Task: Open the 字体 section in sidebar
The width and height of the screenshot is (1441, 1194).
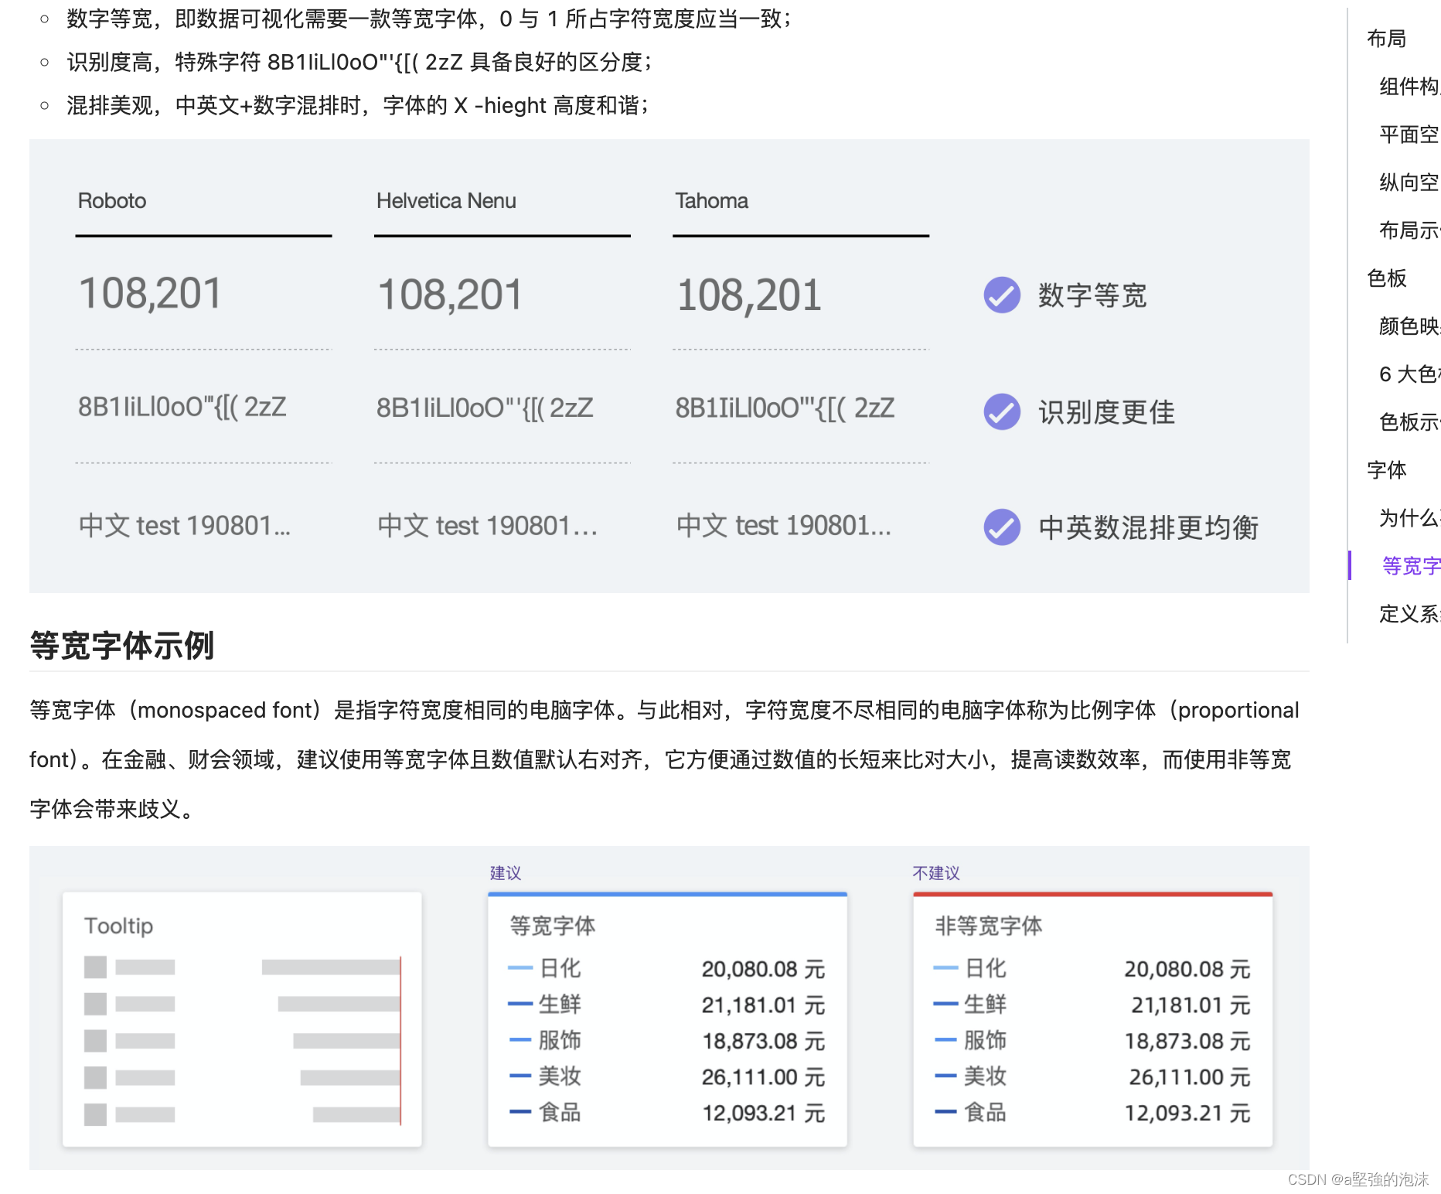Action: tap(1386, 470)
